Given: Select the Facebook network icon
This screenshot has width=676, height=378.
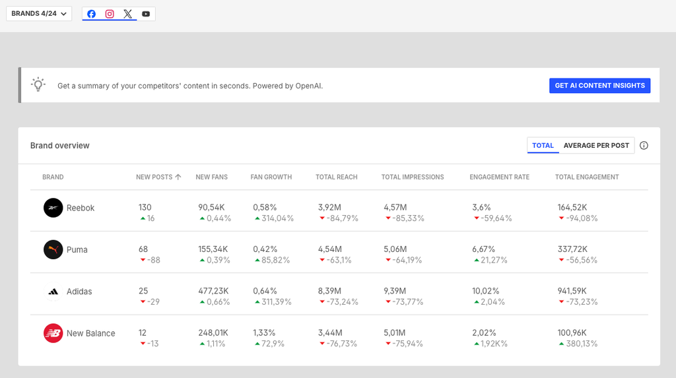Looking at the screenshot, I should 91,14.
